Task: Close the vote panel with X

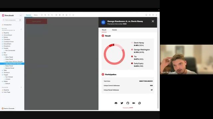Action: pyautogui.click(x=153, y=21)
